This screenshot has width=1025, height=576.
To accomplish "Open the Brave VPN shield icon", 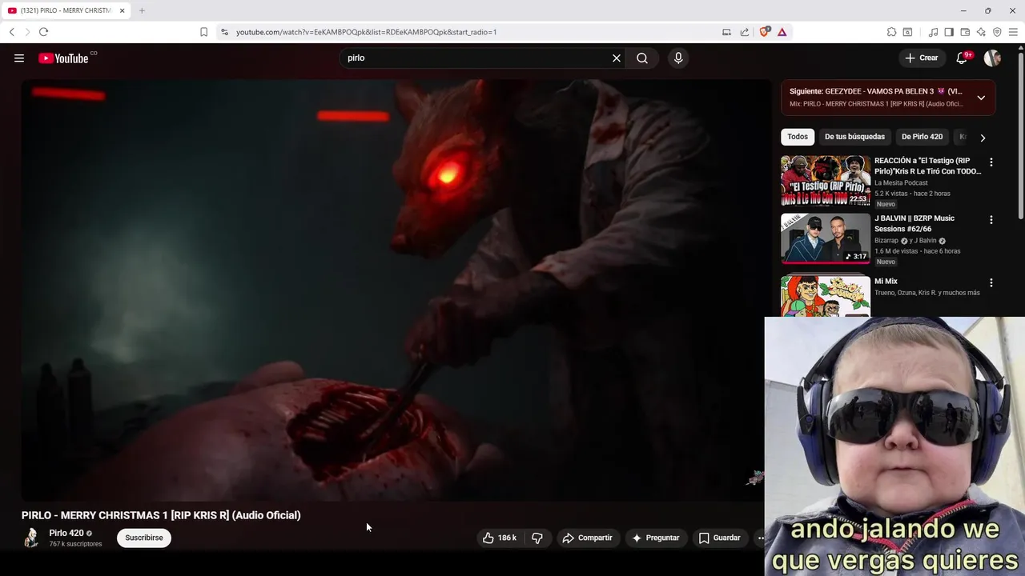I will (x=997, y=32).
